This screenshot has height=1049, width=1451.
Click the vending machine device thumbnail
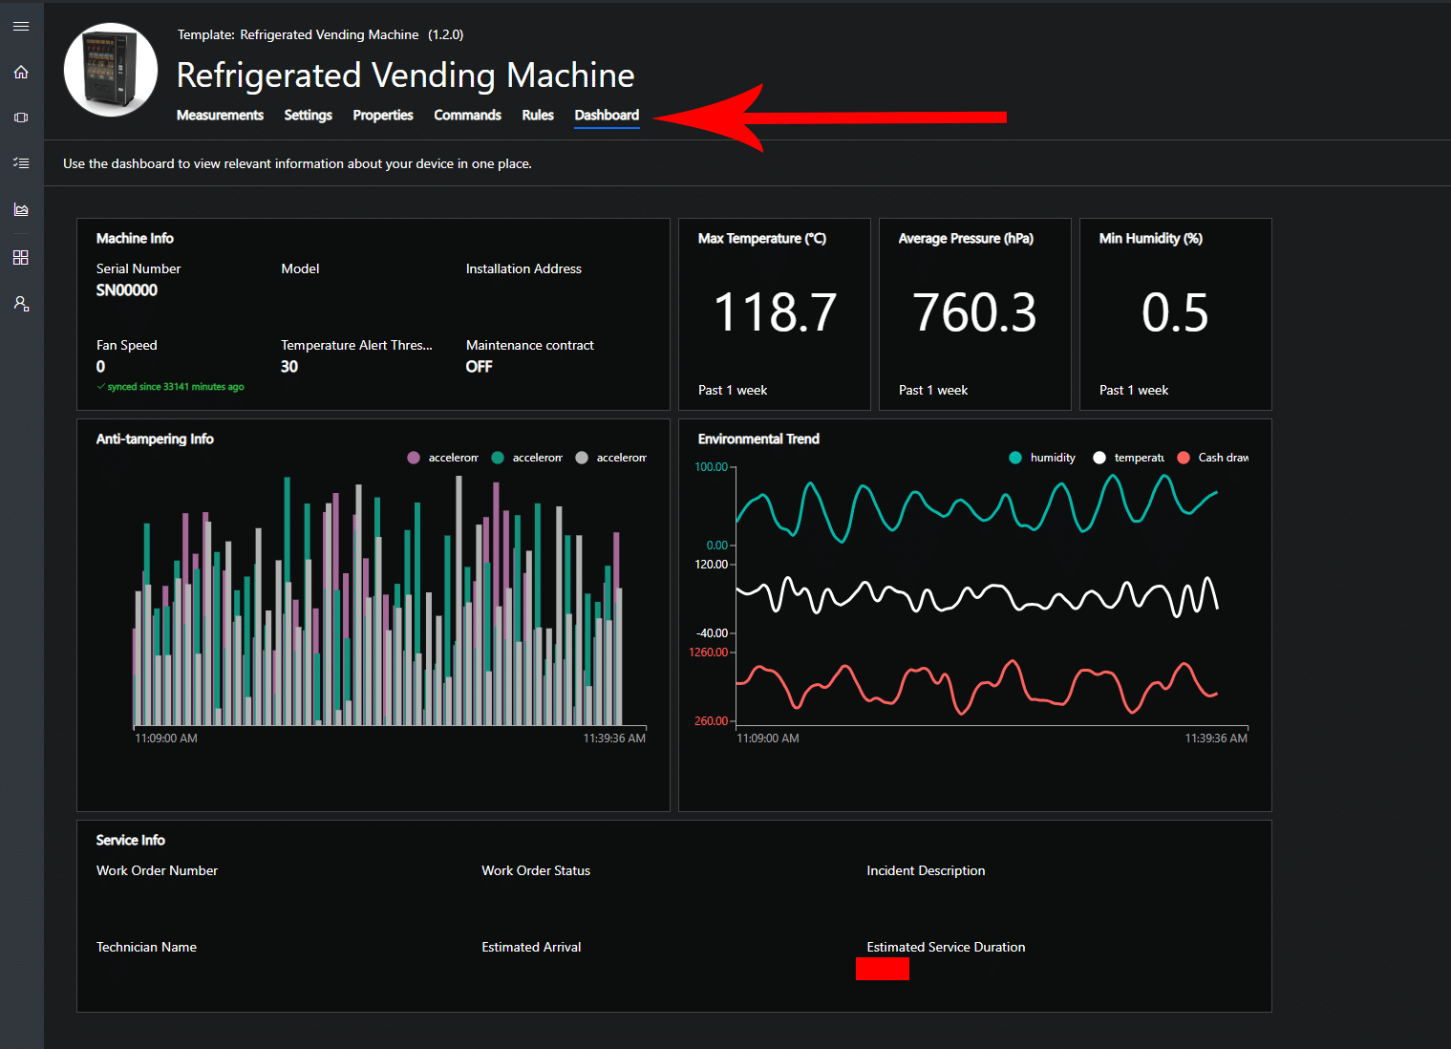(111, 70)
